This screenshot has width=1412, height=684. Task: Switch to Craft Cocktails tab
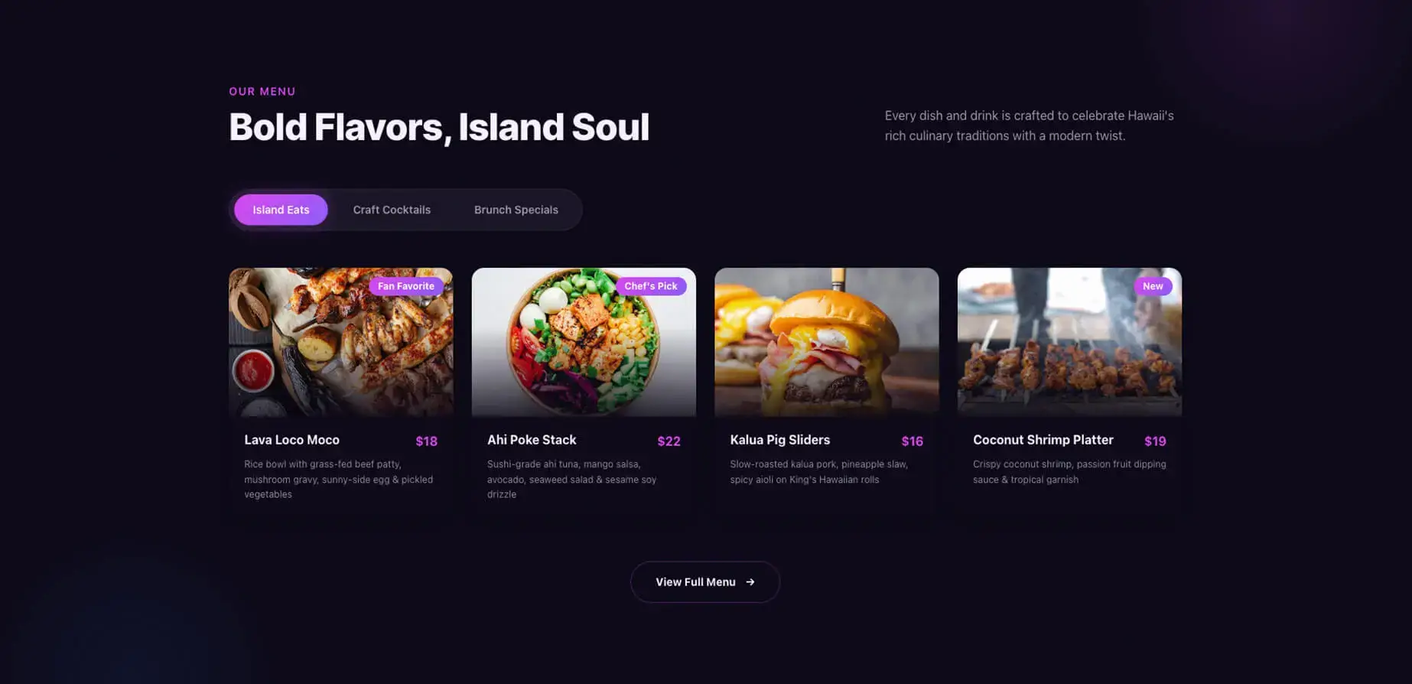(x=392, y=210)
